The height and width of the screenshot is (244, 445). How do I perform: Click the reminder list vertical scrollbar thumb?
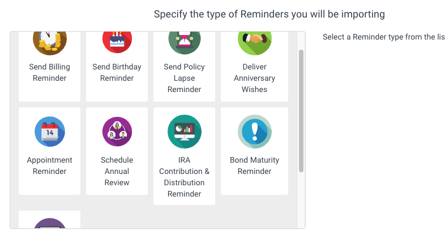pos(301,111)
